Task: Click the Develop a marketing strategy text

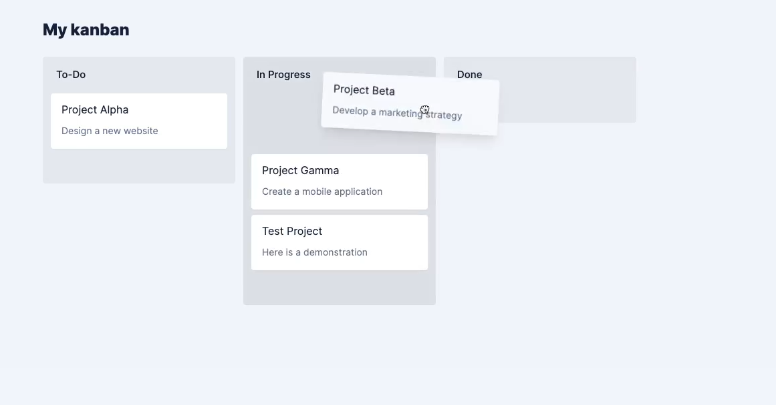Action: 397,113
